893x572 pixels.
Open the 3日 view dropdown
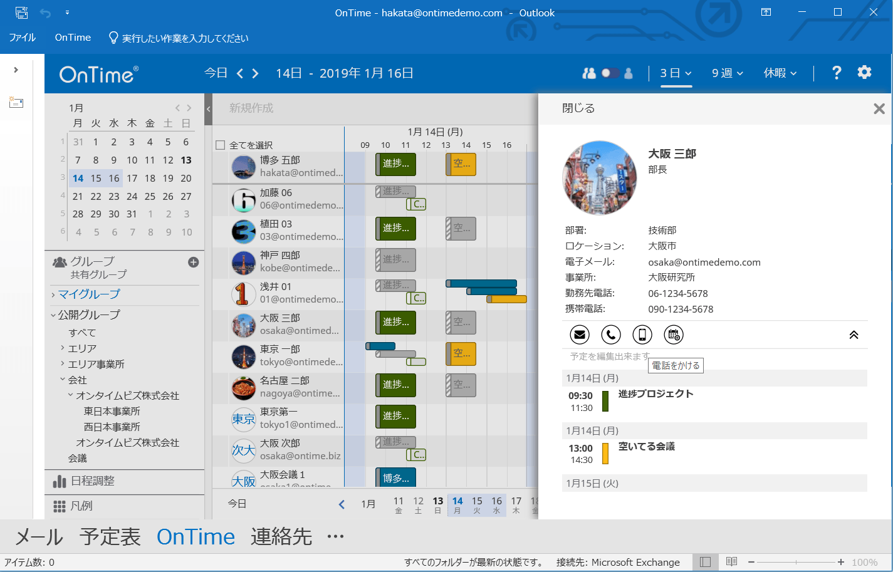point(676,73)
